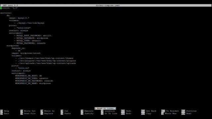Viewport: 212px width, 119px height.
Task: Click the M-6 Copy shortcut
Action: click(146, 113)
